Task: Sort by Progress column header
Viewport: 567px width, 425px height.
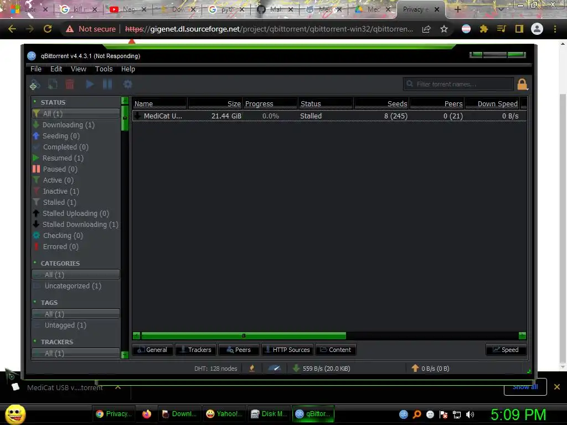Action: point(270,103)
